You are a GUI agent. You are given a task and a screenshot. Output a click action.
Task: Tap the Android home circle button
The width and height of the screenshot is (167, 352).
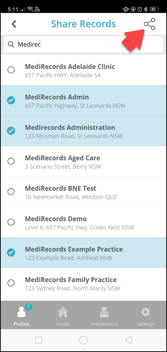pyautogui.click(x=83, y=340)
